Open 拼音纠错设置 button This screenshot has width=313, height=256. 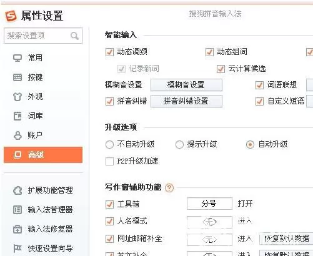(x=186, y=101)
